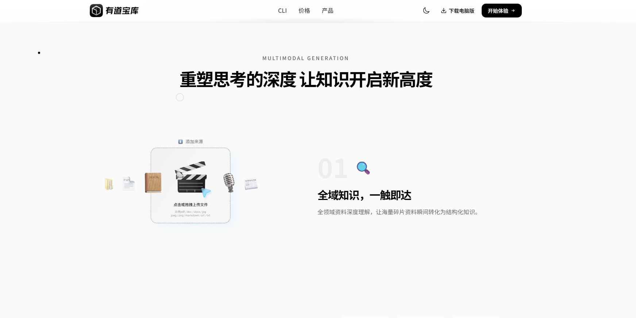Image resolution: width=636 pixels, height=318 pixels.
Task: Click the small circle below the headline
Action: pyautogui.click(x=180, y=97)
